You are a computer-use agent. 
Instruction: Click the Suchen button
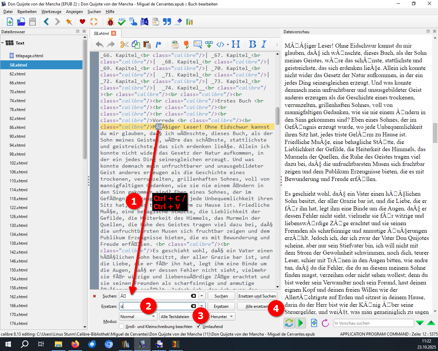pos(221,296)
